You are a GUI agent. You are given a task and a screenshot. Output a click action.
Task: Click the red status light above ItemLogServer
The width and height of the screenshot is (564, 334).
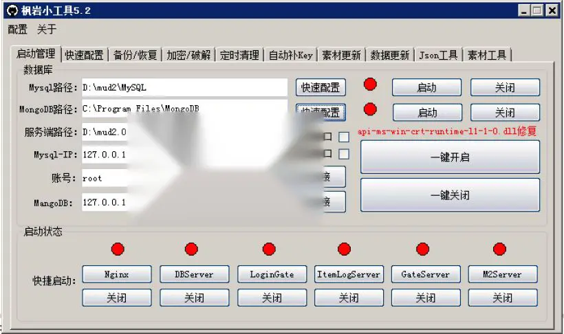[344, 249]
